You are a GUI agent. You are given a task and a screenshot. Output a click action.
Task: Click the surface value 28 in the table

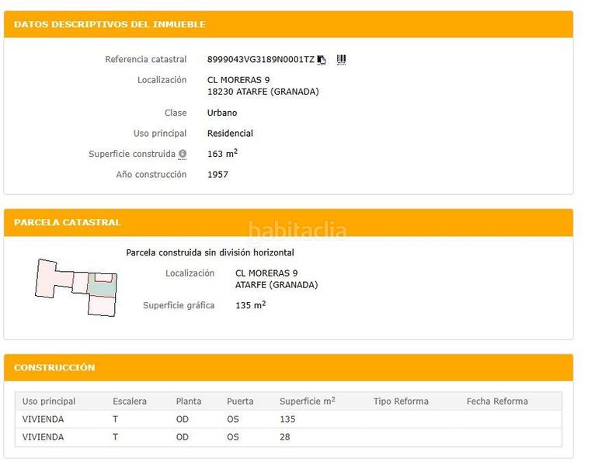284,437
